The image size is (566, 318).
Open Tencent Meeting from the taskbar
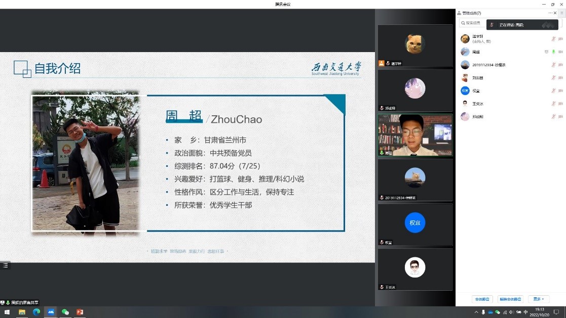[x=51, y=312]
